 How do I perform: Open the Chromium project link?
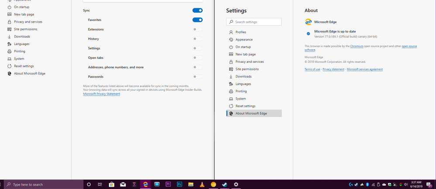tap(357, 46)
